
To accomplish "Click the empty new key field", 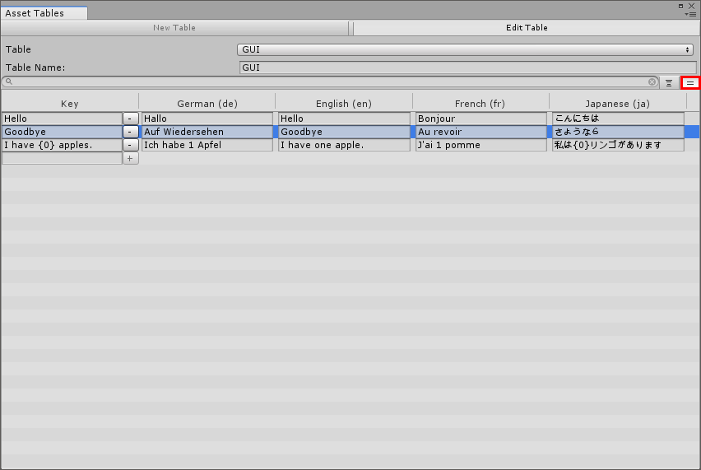I will coord(63,158).
